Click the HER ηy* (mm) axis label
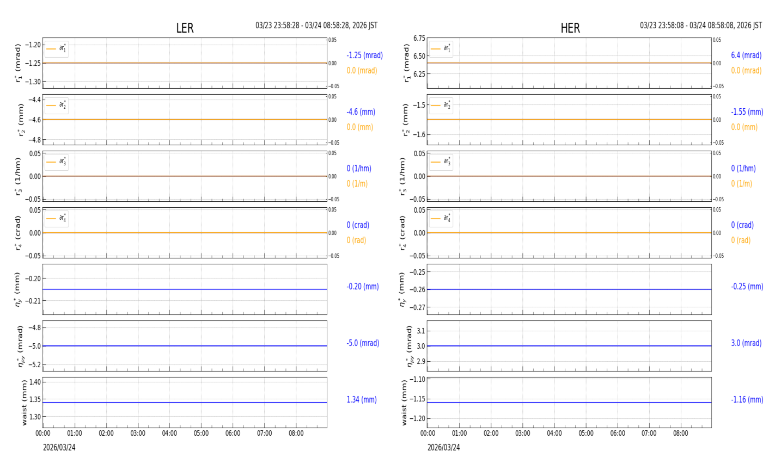The width and height of the screenshot is (769, 470). 402,289
